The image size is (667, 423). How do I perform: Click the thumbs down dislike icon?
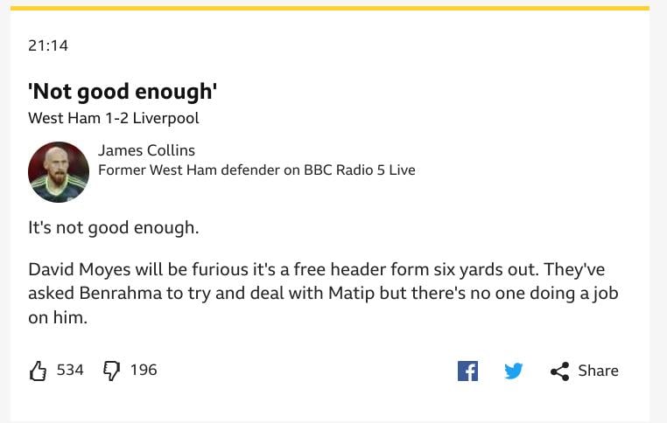pos(111,371)
